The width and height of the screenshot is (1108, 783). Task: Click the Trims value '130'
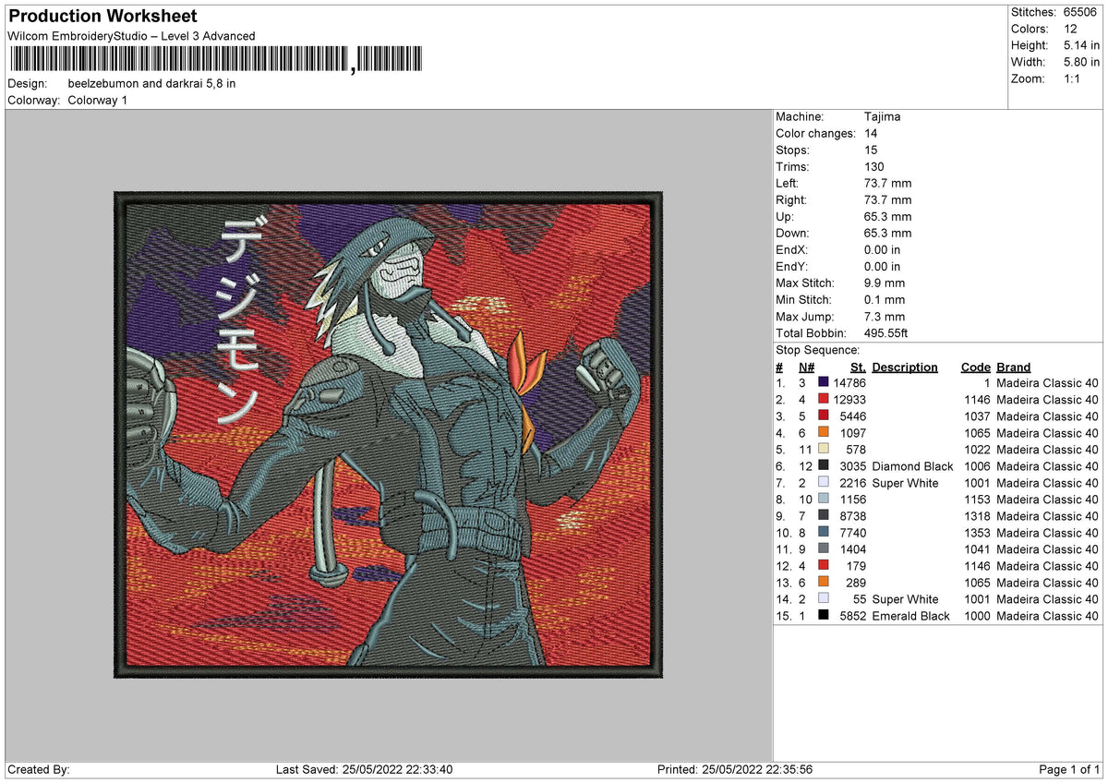pyautogui.click(x=874, y=166)
